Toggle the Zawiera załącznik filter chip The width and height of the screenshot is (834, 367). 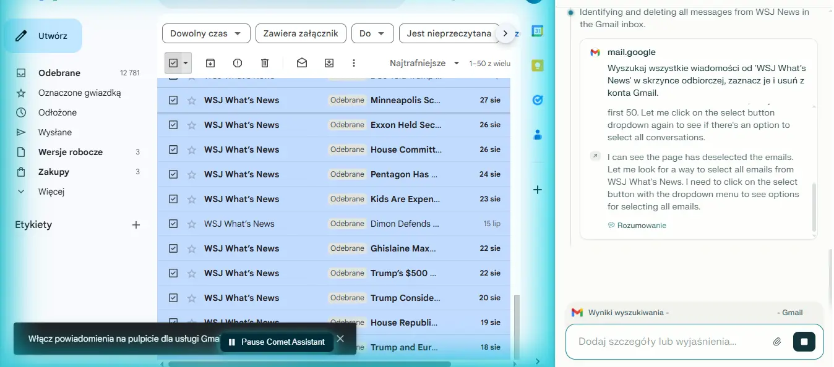click(301, 33)
